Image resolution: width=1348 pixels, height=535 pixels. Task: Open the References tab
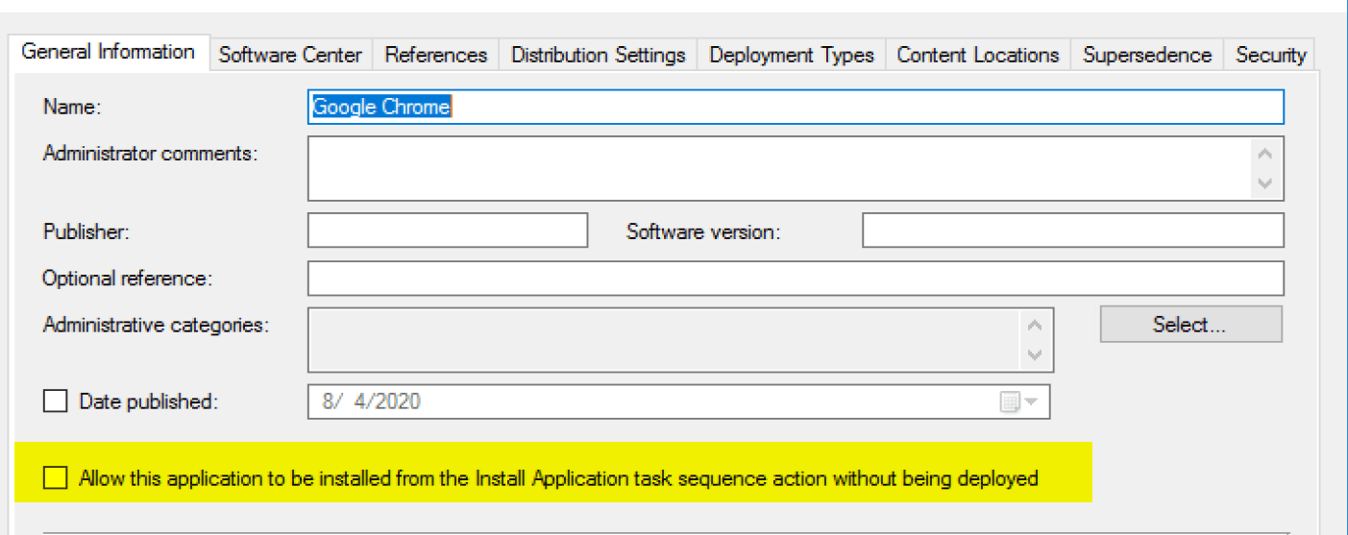pos(436,55)
